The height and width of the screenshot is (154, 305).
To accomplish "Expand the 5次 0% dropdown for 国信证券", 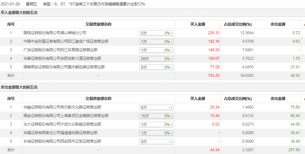I will [x=156, y=33].
